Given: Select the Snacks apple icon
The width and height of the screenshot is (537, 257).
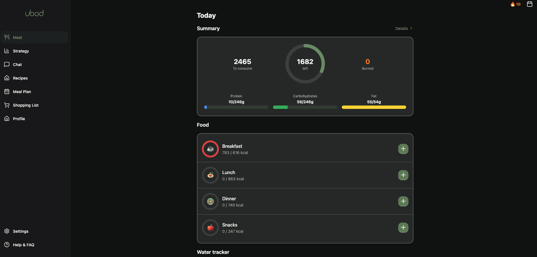Looking at the screenshot, I should tap(210, 227).
